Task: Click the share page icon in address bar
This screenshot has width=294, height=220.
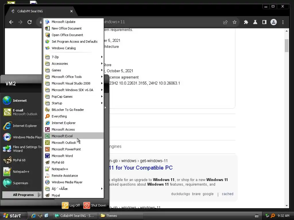Action: tap(225, 22)
